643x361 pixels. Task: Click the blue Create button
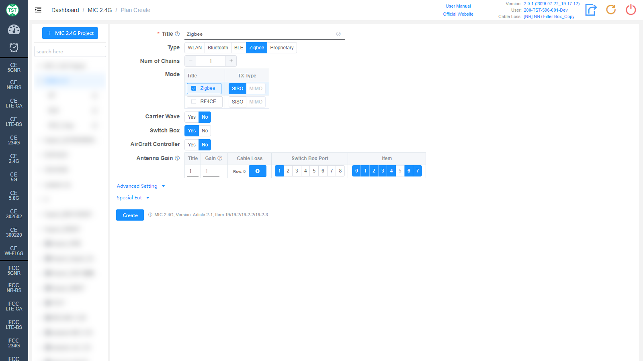(x=130, y=215)
